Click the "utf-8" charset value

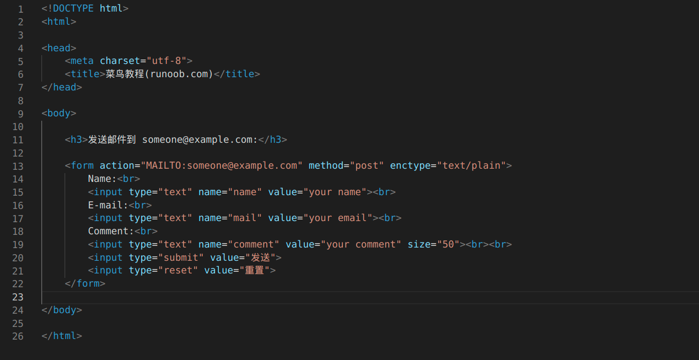pyautogui.click(x=166, y=61)
